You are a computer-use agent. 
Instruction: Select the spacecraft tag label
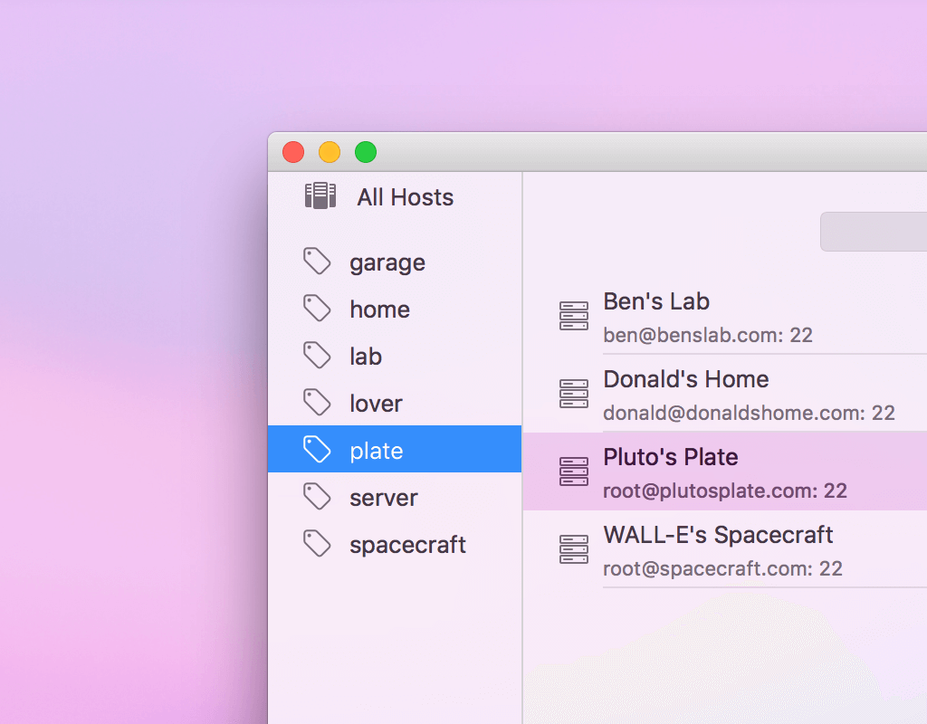pyautogui.click(x=407, y=546)
